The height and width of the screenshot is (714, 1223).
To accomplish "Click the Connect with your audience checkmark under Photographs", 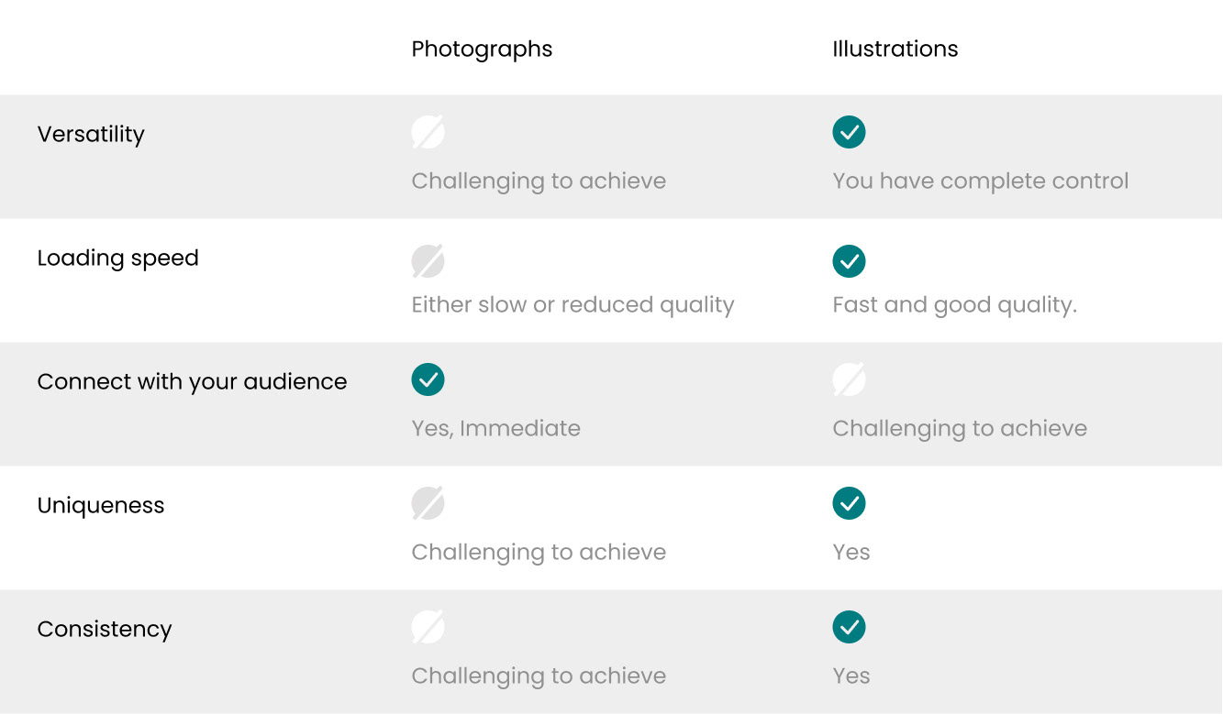I will (x=428, y=379).
